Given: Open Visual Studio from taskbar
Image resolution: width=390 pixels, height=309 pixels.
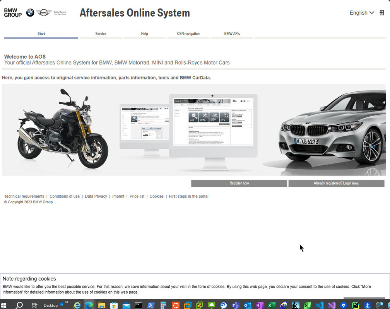Looking at the screenshot, I should tap(332, 305).
